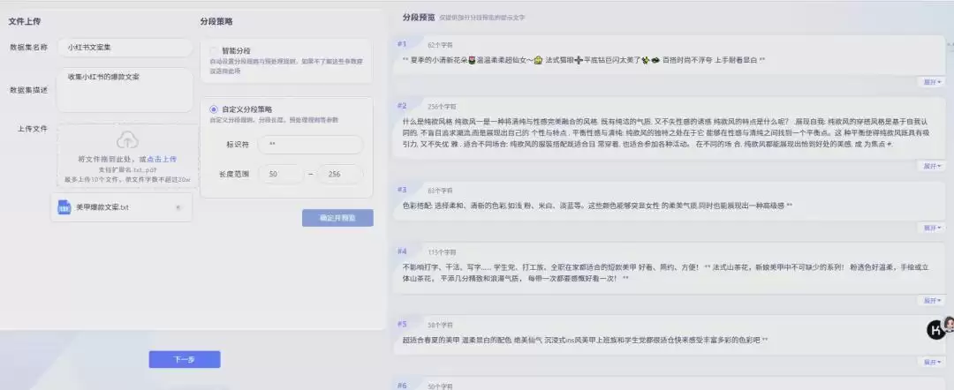954x390 pixels.
Task: Expand segment #2 with 展开
Action: click(932, 166)
